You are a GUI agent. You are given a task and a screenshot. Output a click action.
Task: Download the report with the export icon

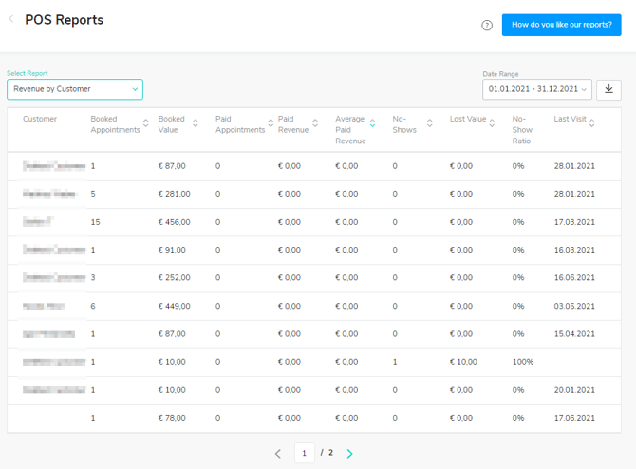pyautogui.click(x=608, y=89)
